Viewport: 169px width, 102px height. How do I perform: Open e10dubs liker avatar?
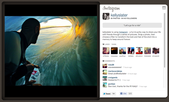106,51
